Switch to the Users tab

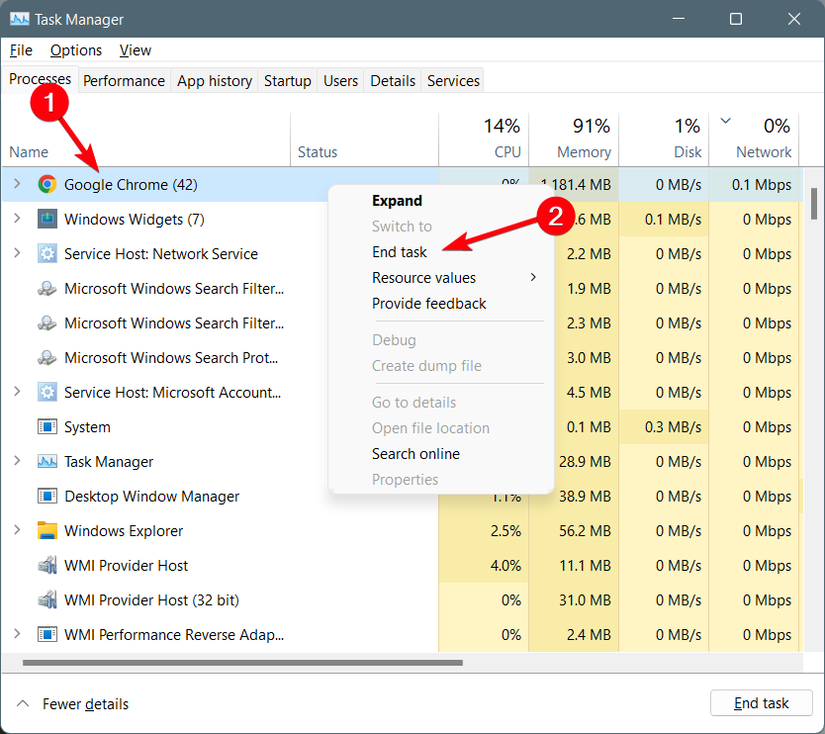(340, 80)
